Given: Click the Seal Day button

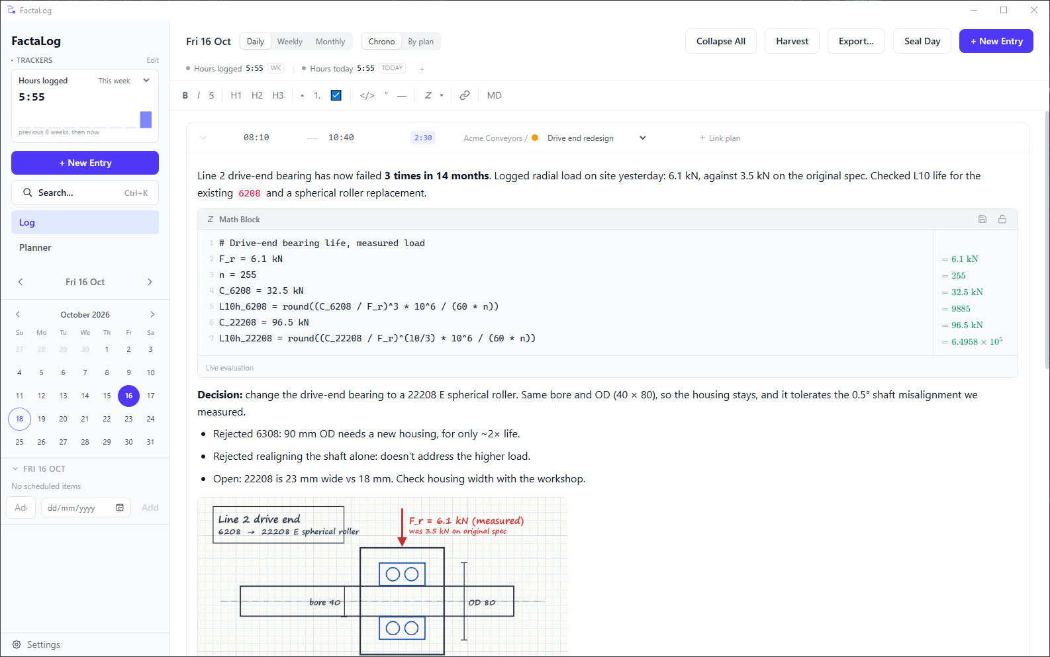Looking at the screenshot, I should pyautogui.click(x=922, y=41).
